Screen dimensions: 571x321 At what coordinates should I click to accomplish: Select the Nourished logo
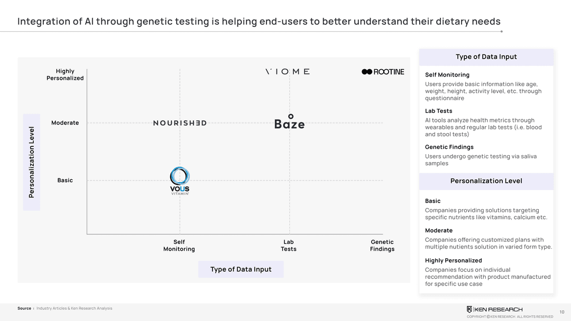coord(180,123)
